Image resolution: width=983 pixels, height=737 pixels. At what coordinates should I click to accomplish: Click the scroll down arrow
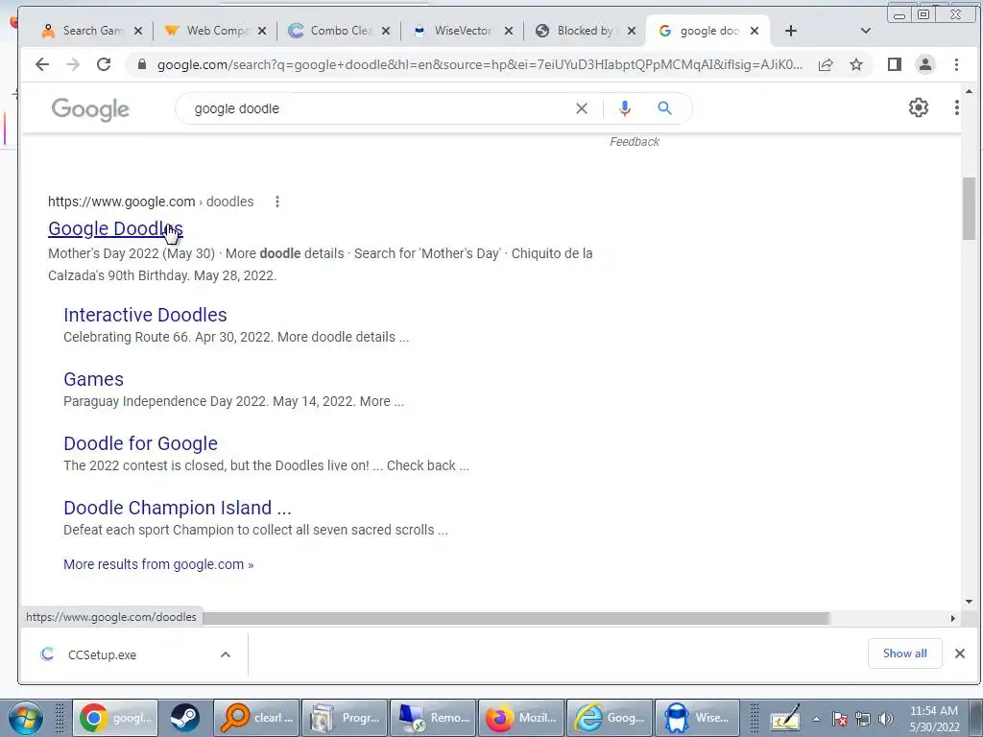[970, 603]
